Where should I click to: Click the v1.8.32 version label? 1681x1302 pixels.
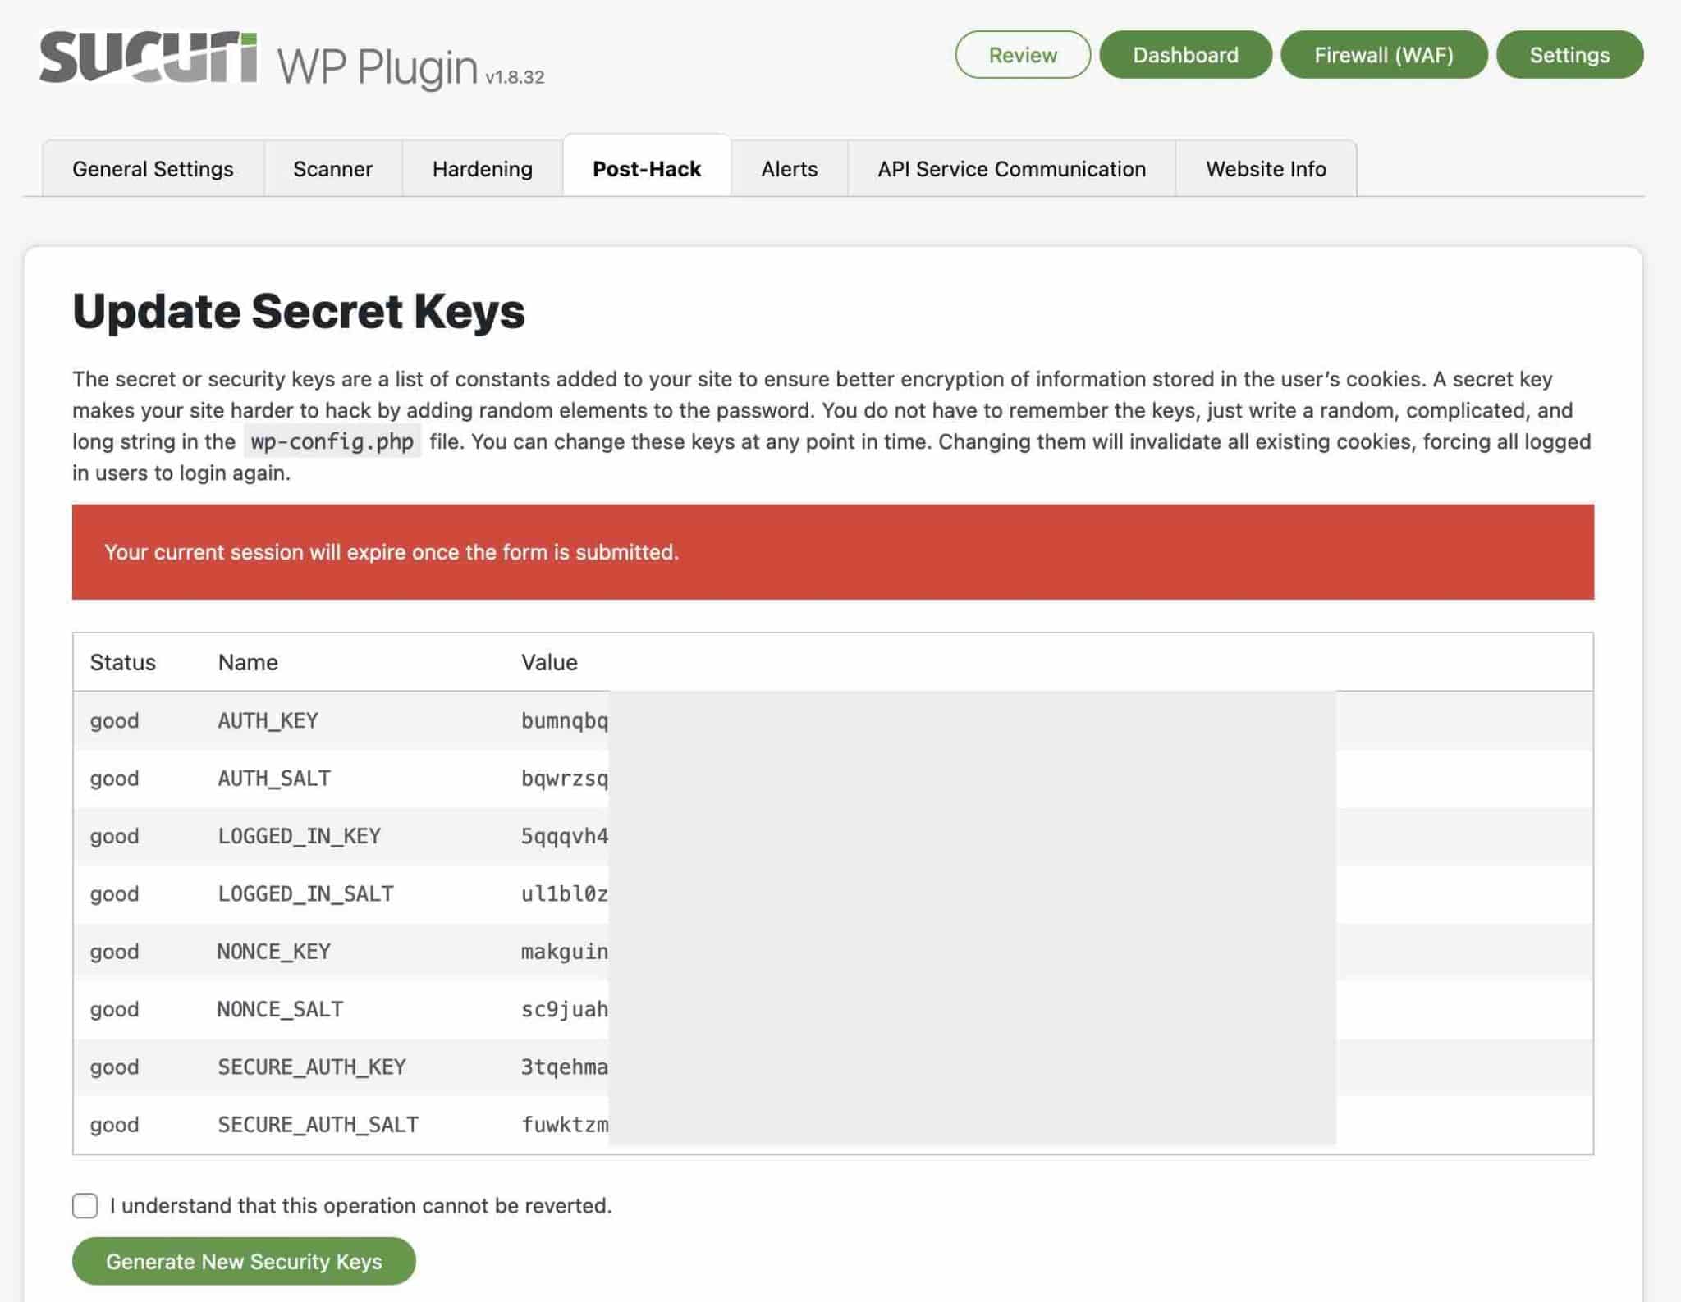pos(515,77)
